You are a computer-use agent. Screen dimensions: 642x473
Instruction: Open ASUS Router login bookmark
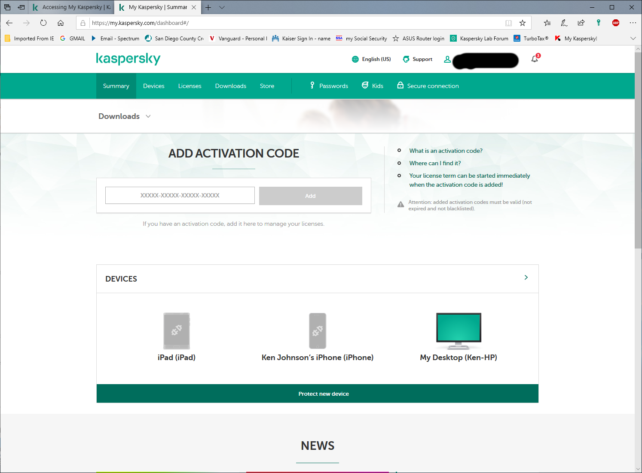[419, 38]
